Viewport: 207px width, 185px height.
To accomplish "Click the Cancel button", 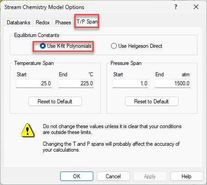I will coord(113,176).
